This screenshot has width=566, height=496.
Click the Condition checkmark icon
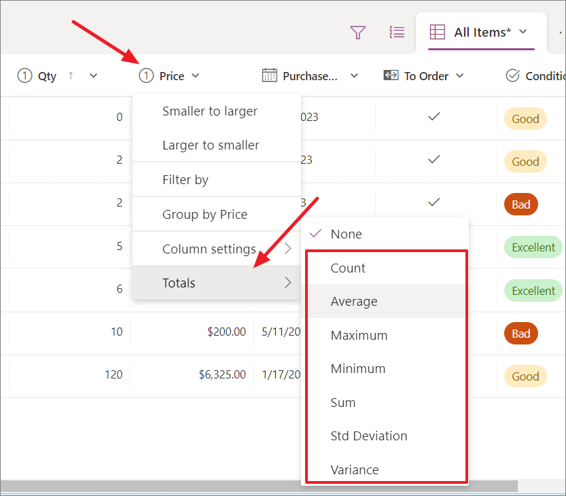[x=513, y=75]
